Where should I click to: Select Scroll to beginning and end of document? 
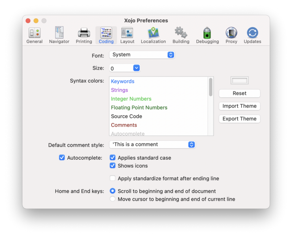coord(112,191)
